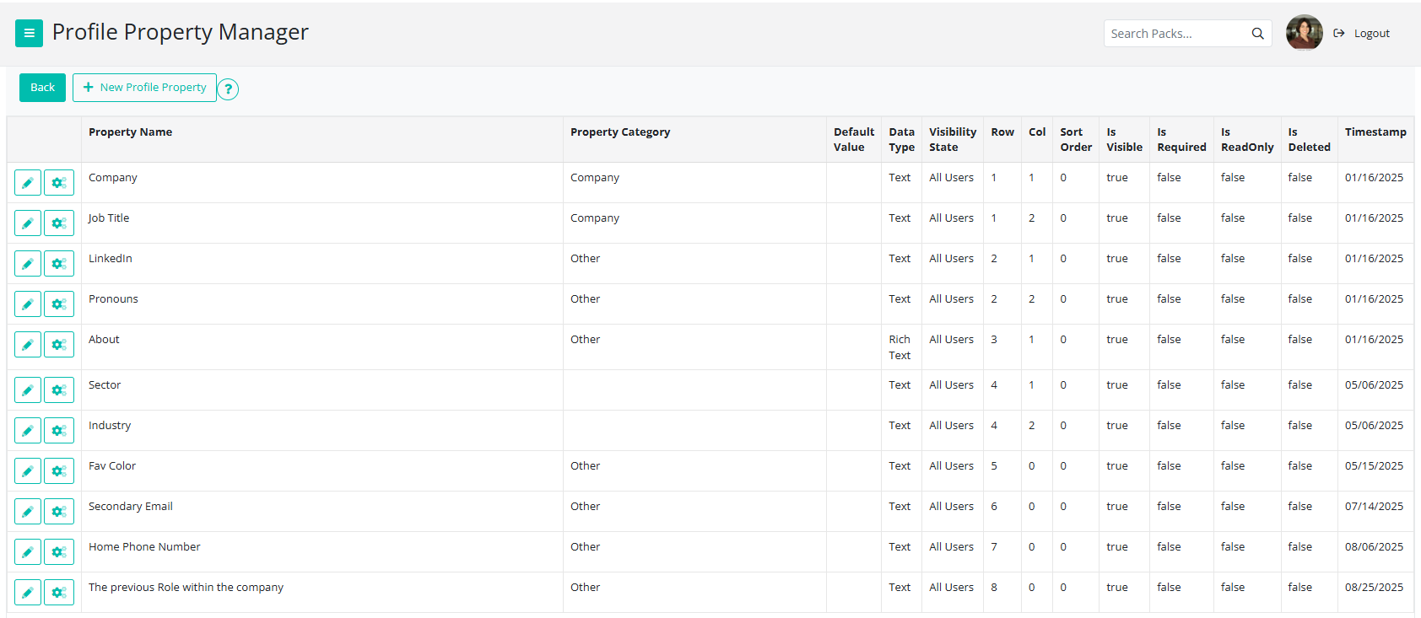Viewport: 1421px width, 618px height.
Task: Click the help question mark icon
Action: coord(228,89)
